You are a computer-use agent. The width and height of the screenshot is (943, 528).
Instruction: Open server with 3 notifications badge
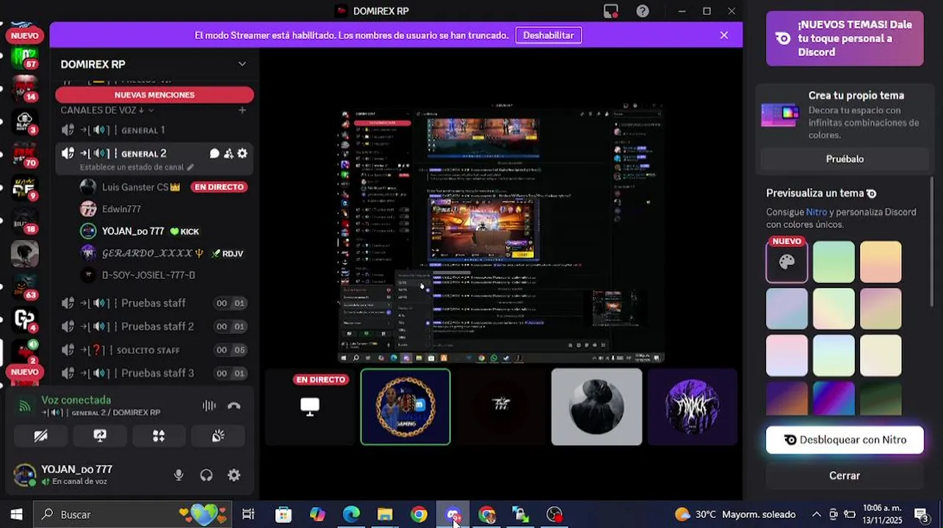point(24,122)
